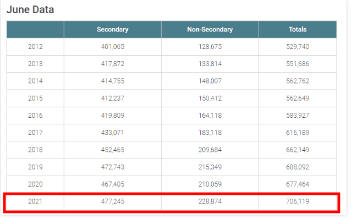
Task: Select Secondary value 412,237
Action: click(113, 98)
